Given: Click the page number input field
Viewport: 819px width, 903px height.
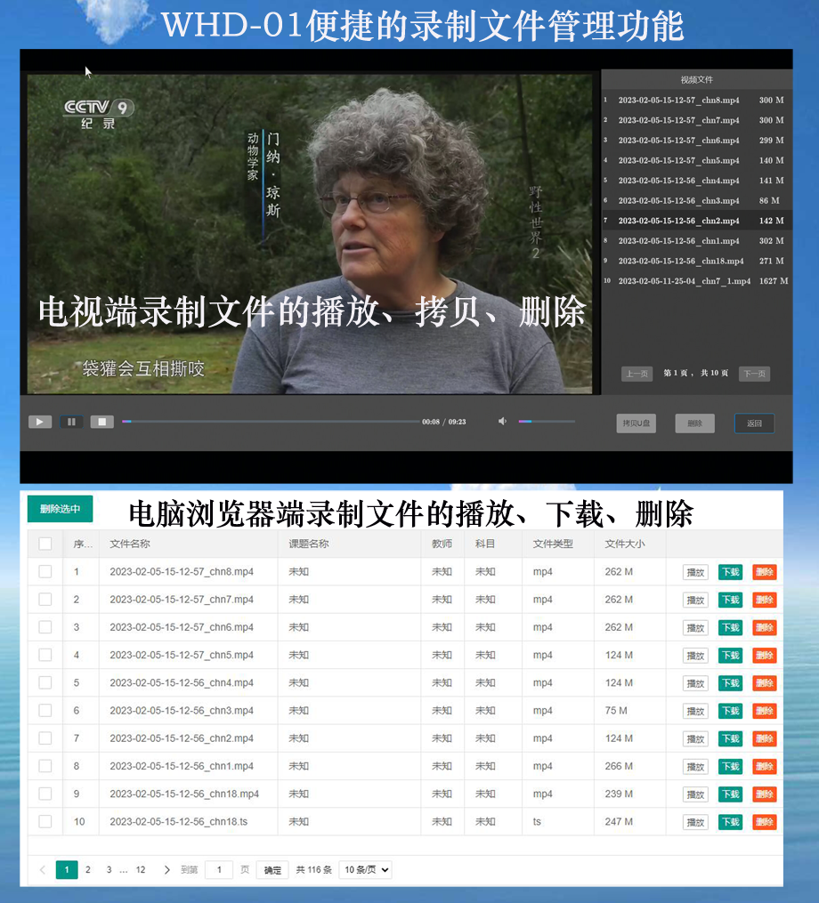Looking at the screenshot, I should 219,870.
